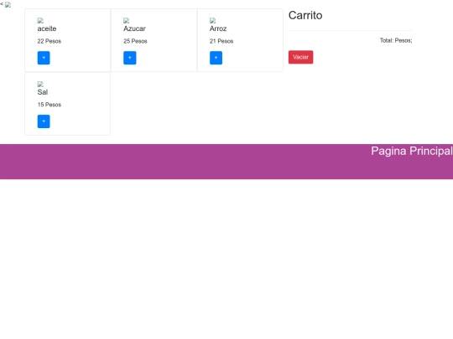Select the Arroz product name

pyautogui.click(x=218, y=28)
